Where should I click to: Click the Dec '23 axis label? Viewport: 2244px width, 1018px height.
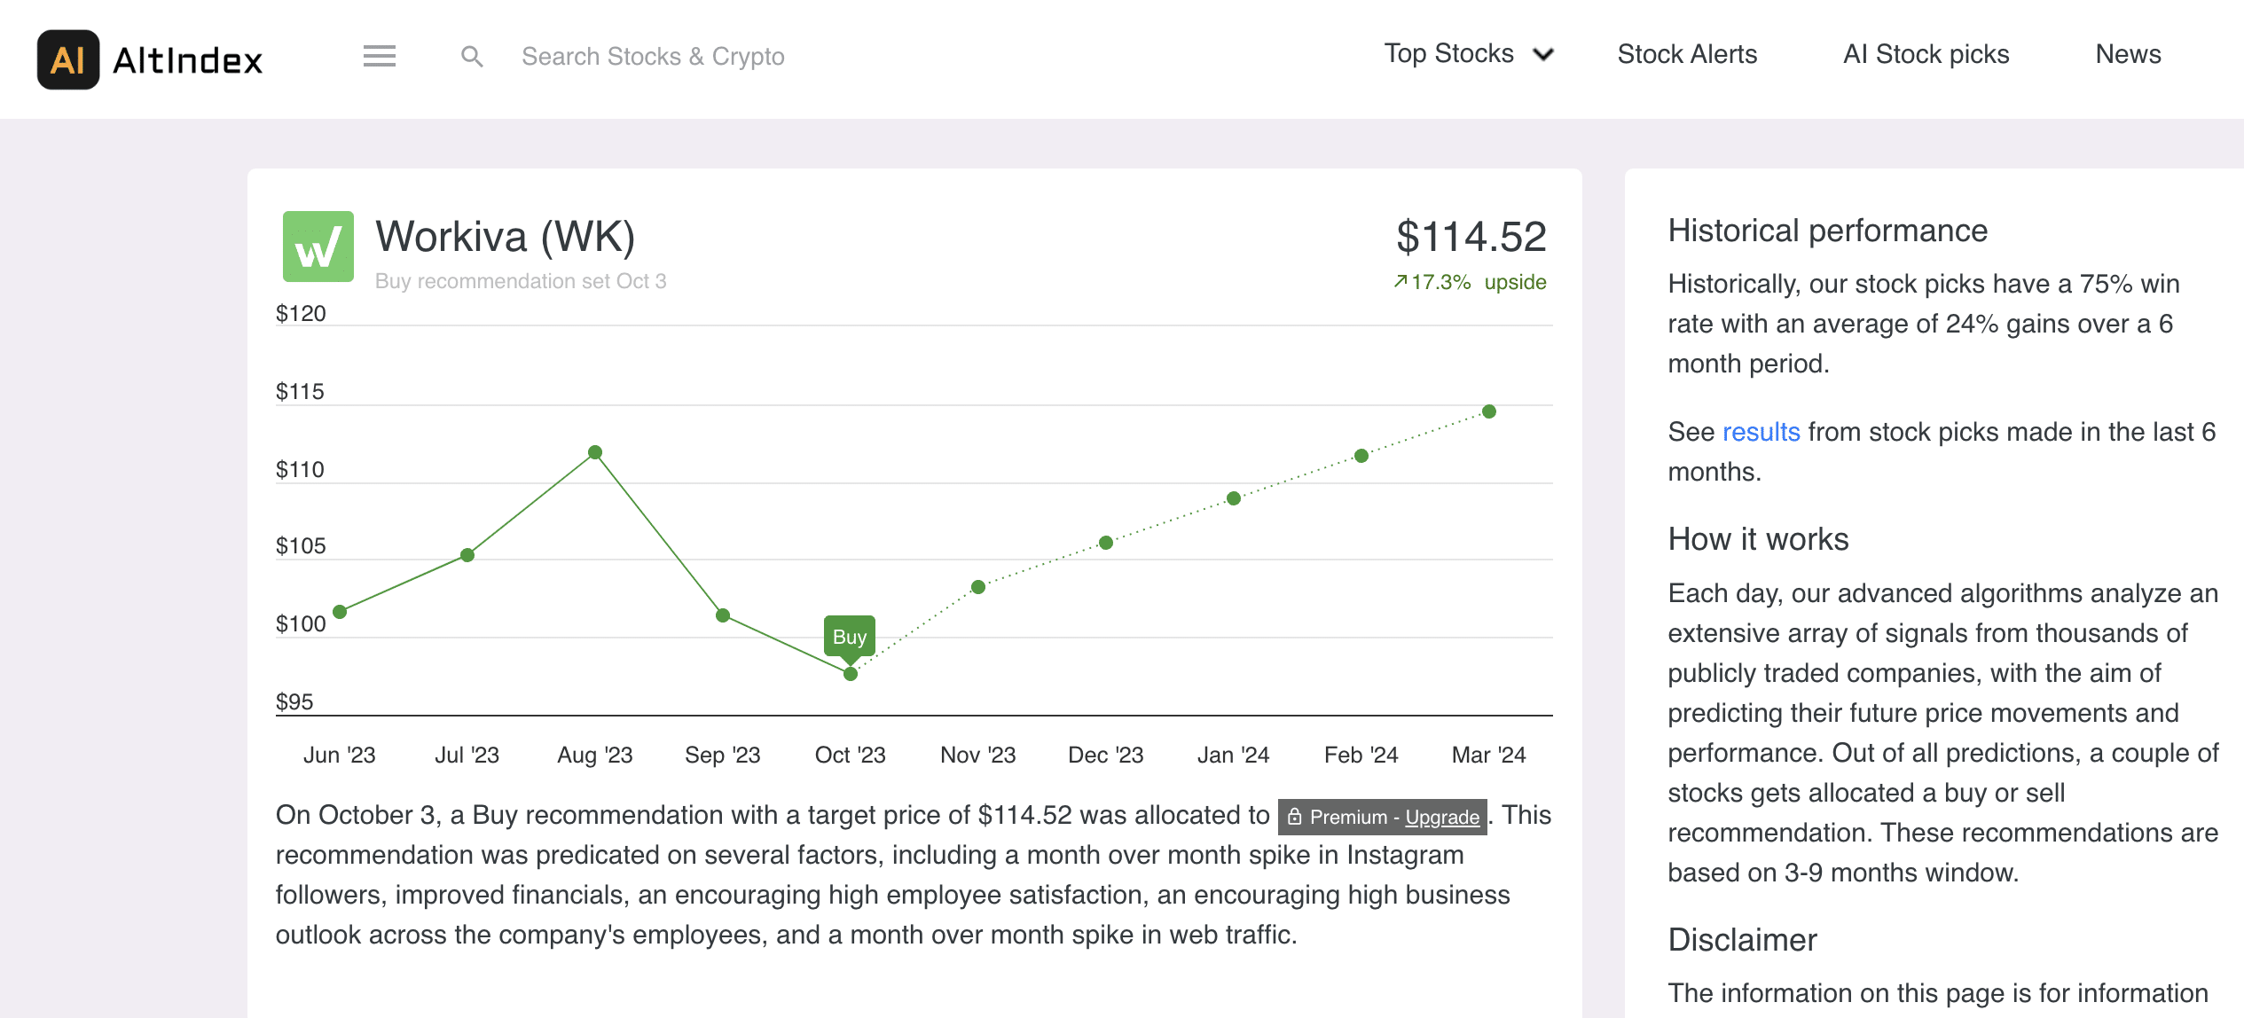coord(1106,755)
